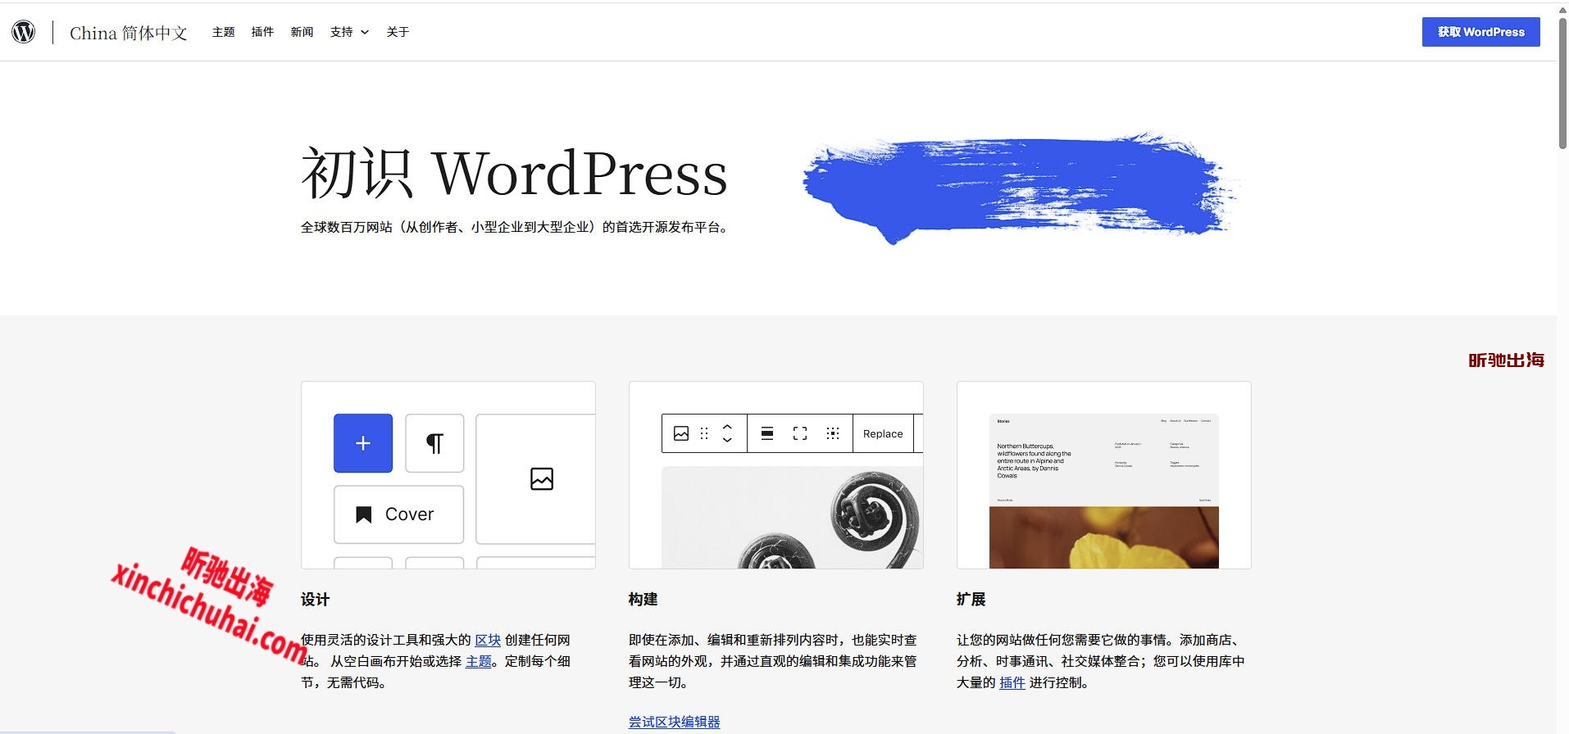Screen dimensions: 1569x734
Task: Click the 扩展 section heading
Action: 971,600
